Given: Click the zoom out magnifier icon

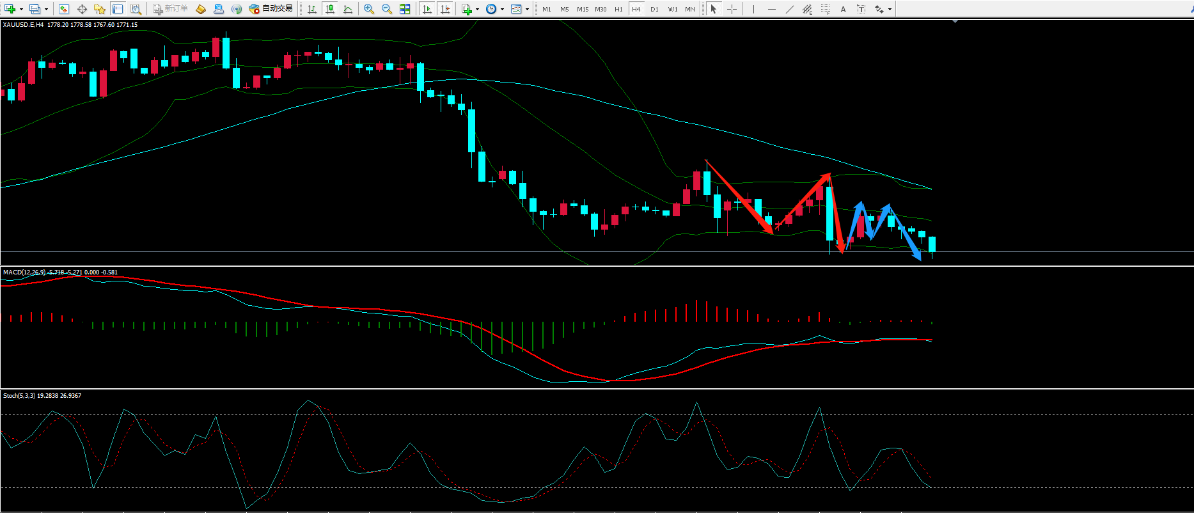Looking at the screenshot, I should click(387, 9).
